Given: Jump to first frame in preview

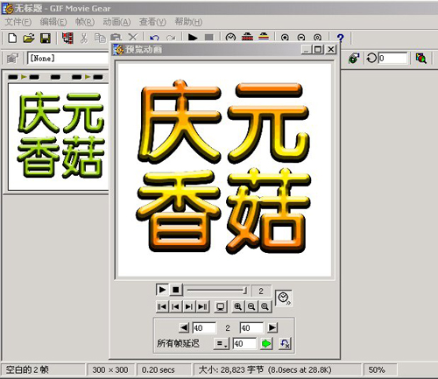Looking at the screenshot, I should click(x=162, y=306).
